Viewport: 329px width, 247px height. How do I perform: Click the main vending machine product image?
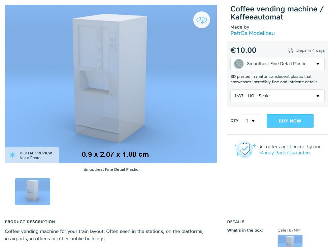111,84
